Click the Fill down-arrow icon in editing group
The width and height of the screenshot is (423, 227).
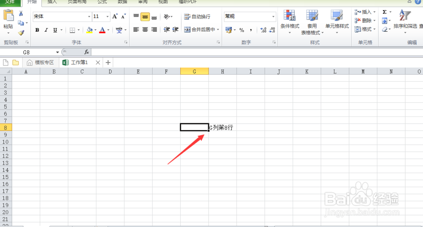pos(385,20)
